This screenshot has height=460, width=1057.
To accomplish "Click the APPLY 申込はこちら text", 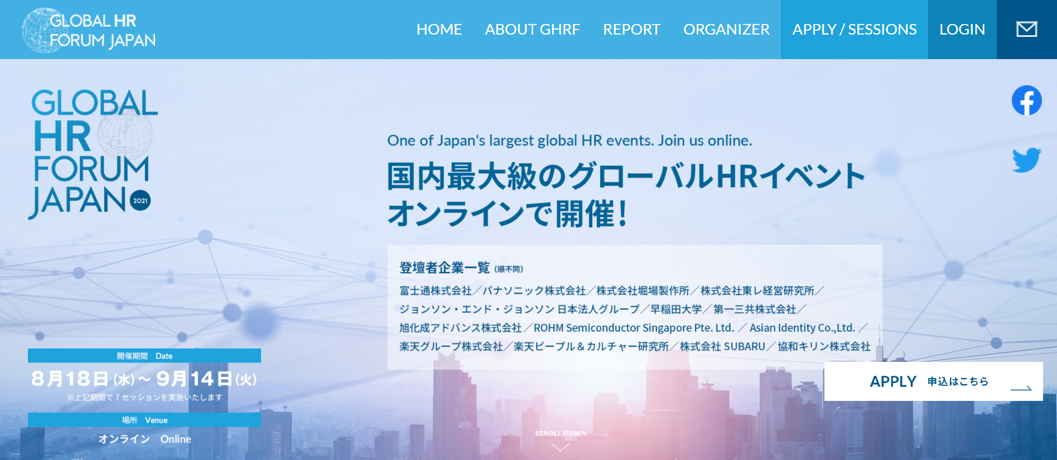I will tap(929, 381).
